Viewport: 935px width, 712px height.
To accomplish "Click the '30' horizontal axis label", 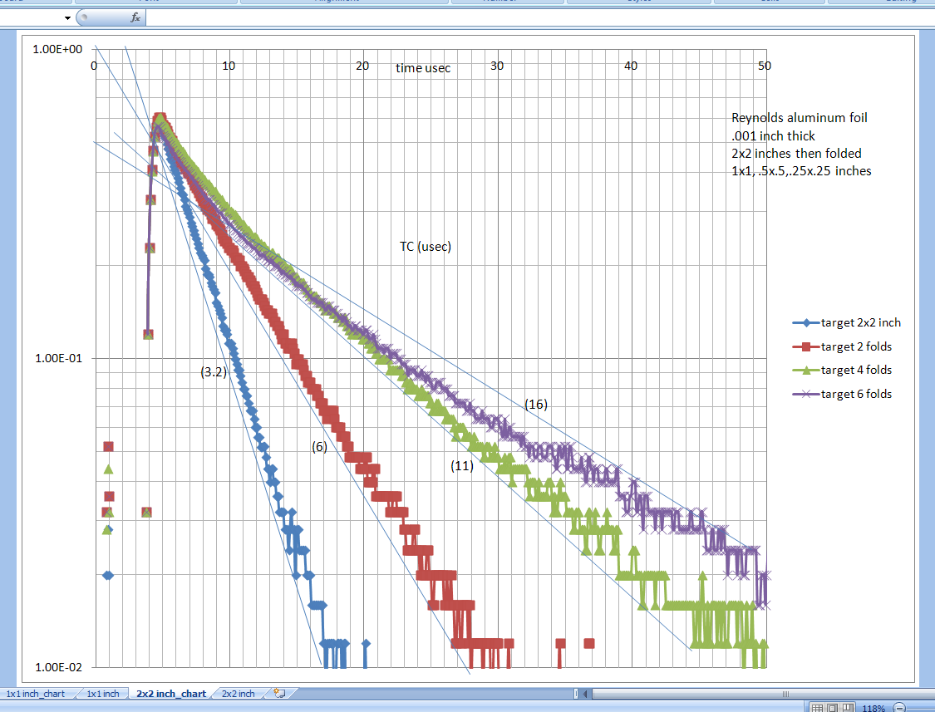I will pyautogui.click(x=497, y=66).
